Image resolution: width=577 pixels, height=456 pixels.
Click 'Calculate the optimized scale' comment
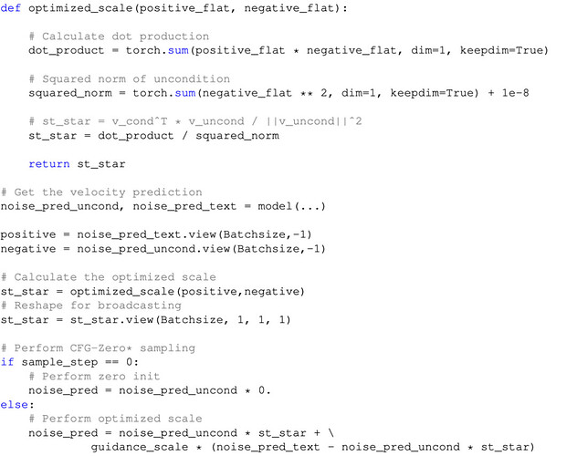point(108,277)
